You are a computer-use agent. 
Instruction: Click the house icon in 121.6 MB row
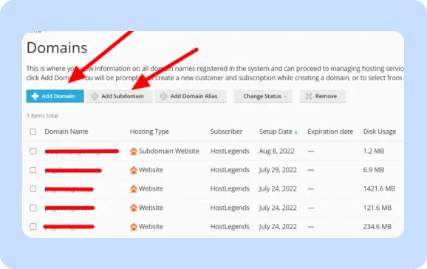[134, 208]
